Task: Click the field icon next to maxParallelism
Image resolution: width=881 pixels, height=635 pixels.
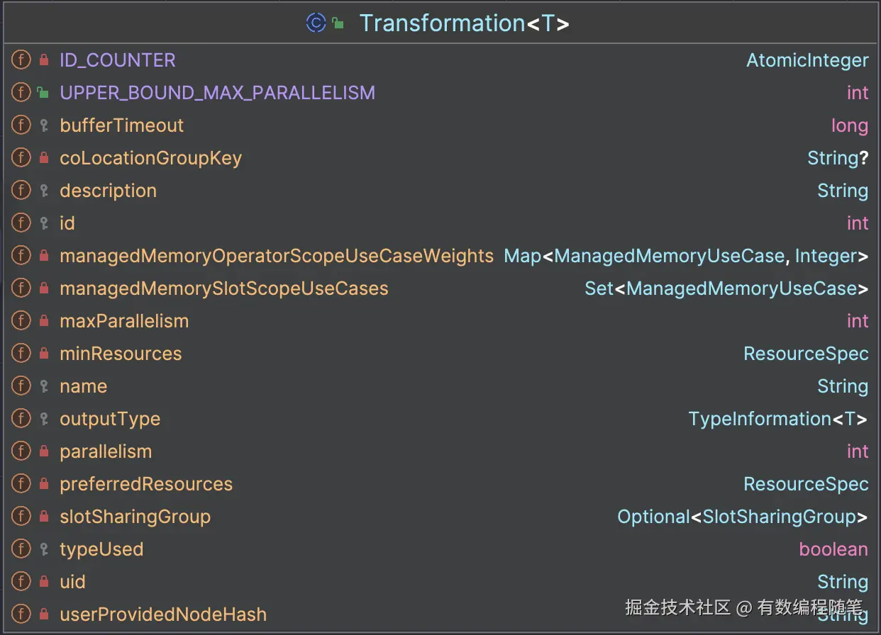Action: pos(21,321)
